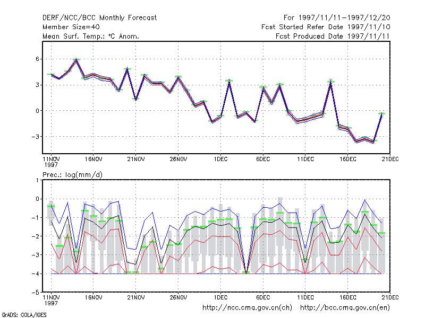Screen dimensions: 425x318
Task: Click the 21NOV label under temperature chart
Action: (136, 159)
